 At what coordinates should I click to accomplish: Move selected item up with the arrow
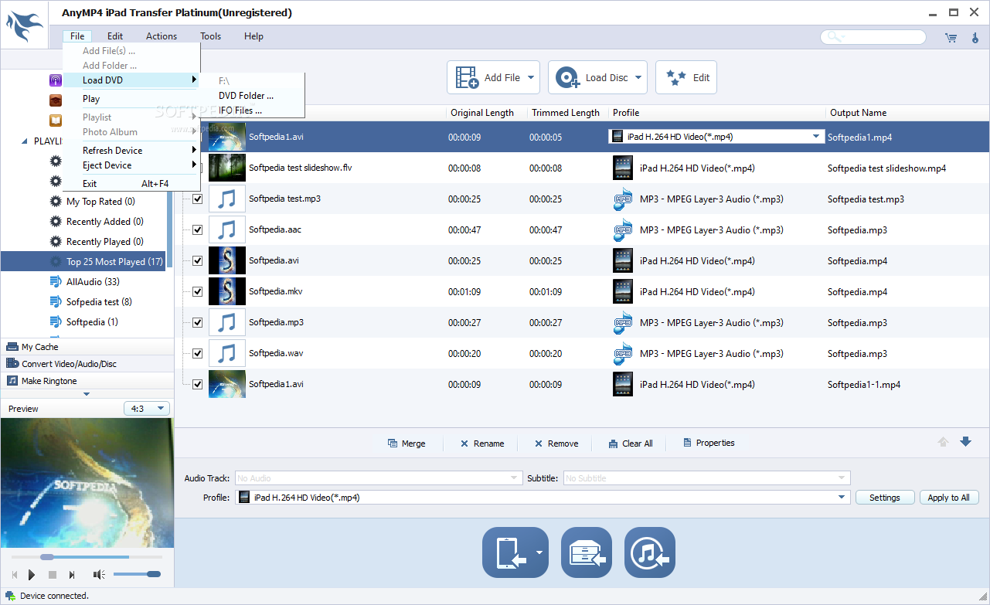943,442
